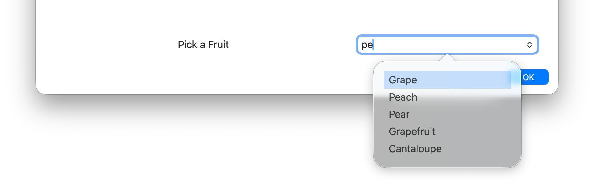This screenshot has width=594, height=193.
Task: Click the Pear entry below Peach
Action: click(399, 114)
